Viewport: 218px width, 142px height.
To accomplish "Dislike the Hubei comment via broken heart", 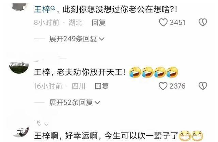I will pos(203,22).
